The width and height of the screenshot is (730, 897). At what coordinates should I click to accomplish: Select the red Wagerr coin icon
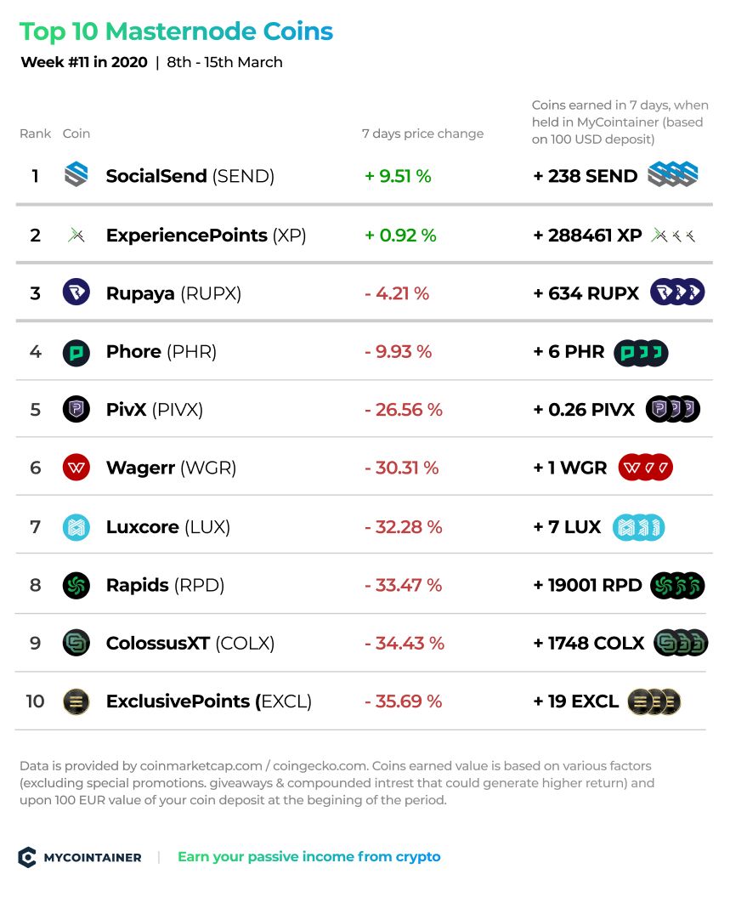(76, 468)
